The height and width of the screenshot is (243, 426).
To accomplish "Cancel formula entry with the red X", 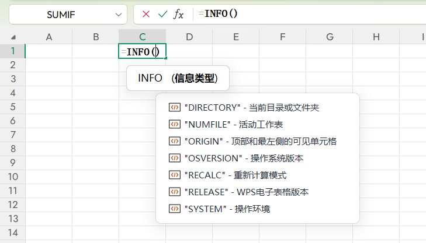I will point(146,14).
